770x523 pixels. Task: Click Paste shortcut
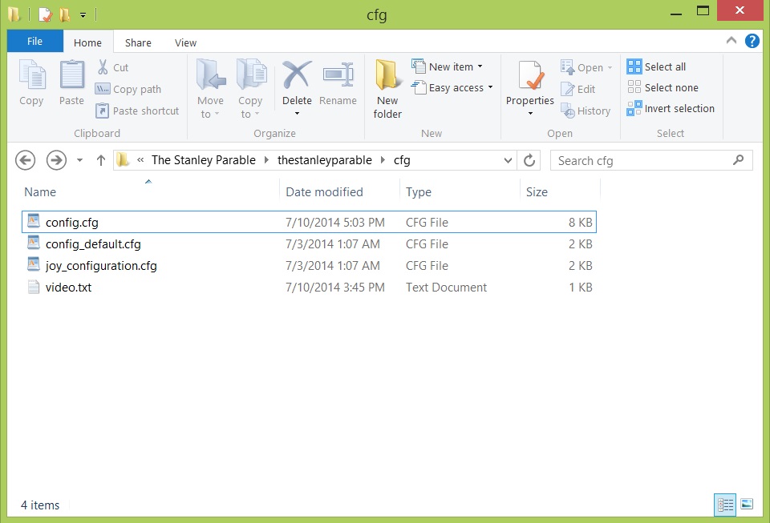[x=137, y=111]
